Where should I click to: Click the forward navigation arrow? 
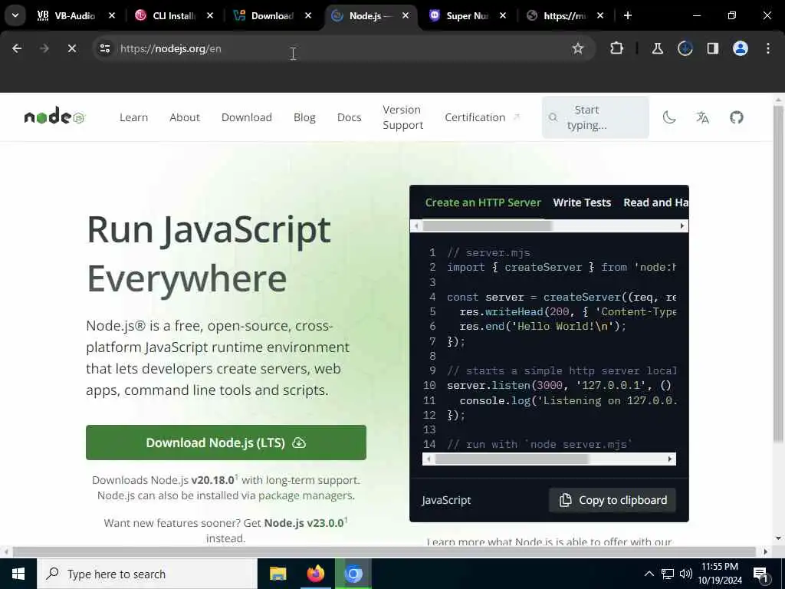[x=44, y=48]
